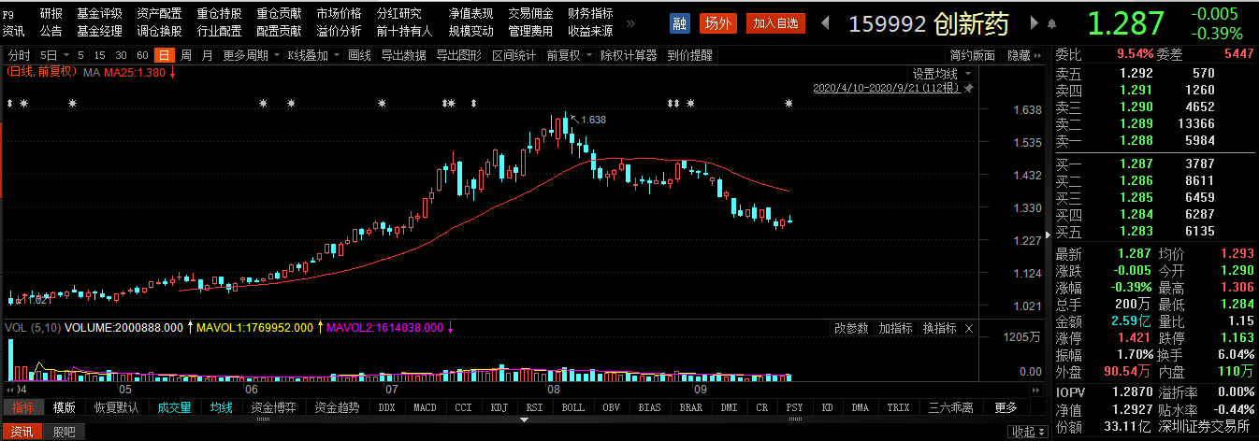This screenshot has height=441, width=1259.
Task: Click the price alert bell icon
Action: pyautogui.click(x=1052, y=23)
